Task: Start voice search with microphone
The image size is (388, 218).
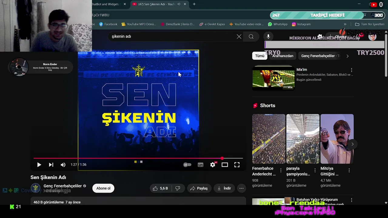Action: (268, 36)
